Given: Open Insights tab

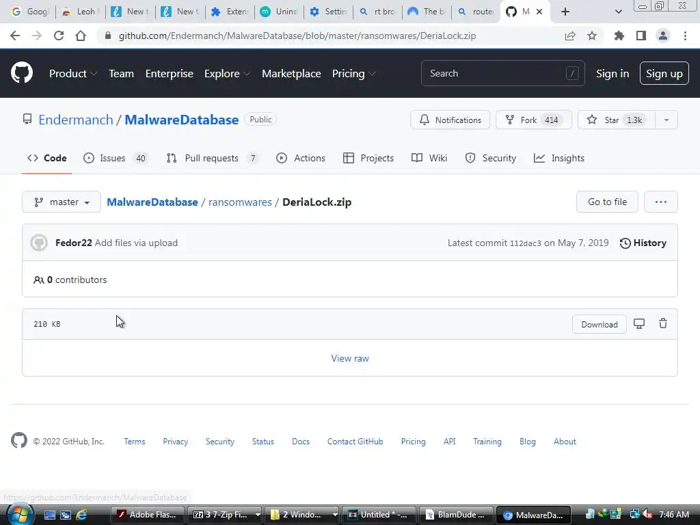Looking at the screenshot, I should point(559,158).
